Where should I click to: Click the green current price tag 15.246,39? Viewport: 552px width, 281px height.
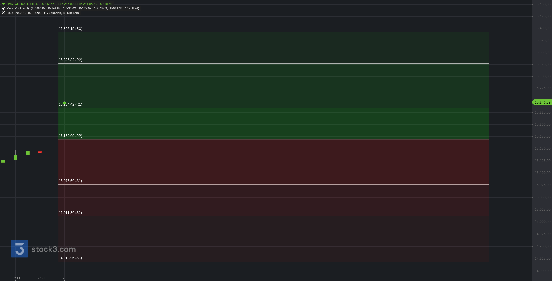tap(542, 102)
